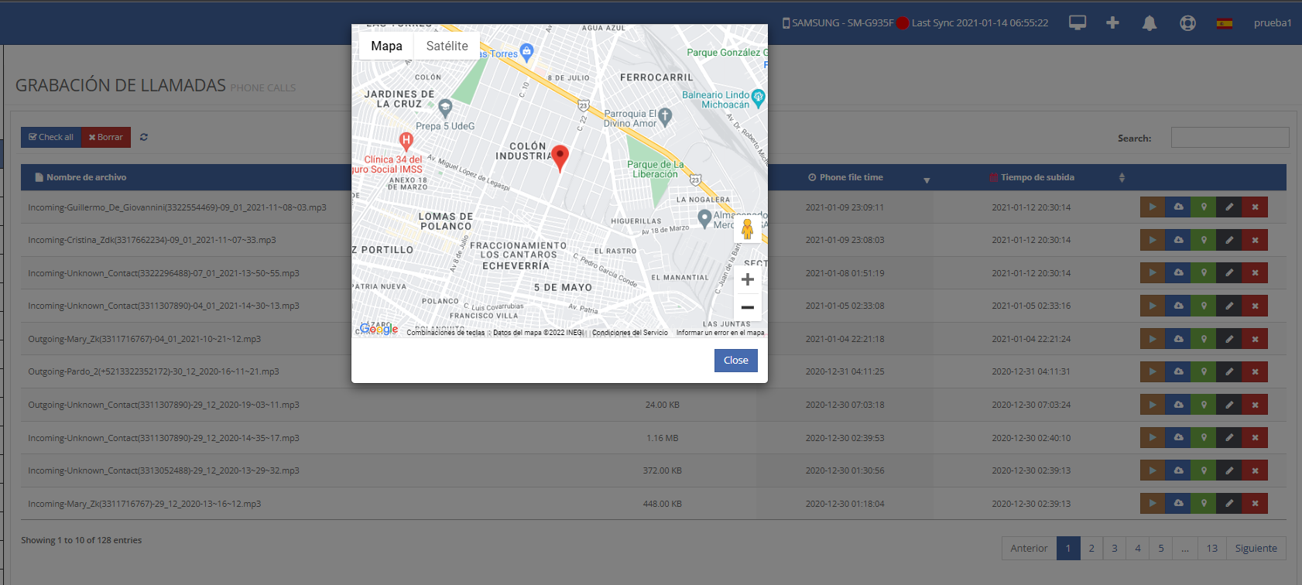Close the map dialog
The width and height of the screenshot is (1302, 585).
[735, 361]
